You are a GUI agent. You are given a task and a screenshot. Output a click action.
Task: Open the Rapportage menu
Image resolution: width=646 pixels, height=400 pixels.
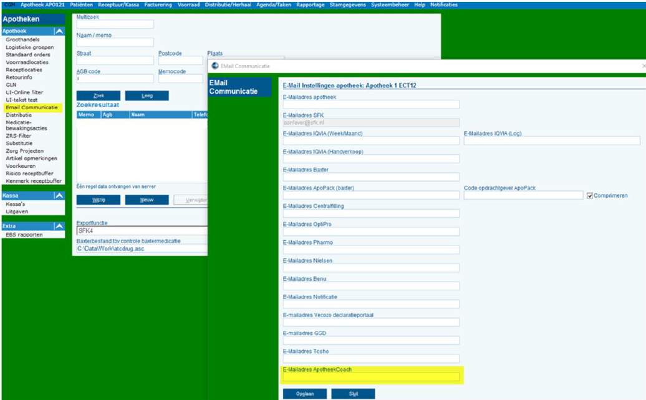(x=311, y=4)
